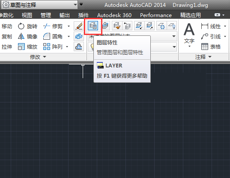Expand the Linear (线性) dimension dropdown arrow
230x178 pixels.
click(x=225, y=26)
